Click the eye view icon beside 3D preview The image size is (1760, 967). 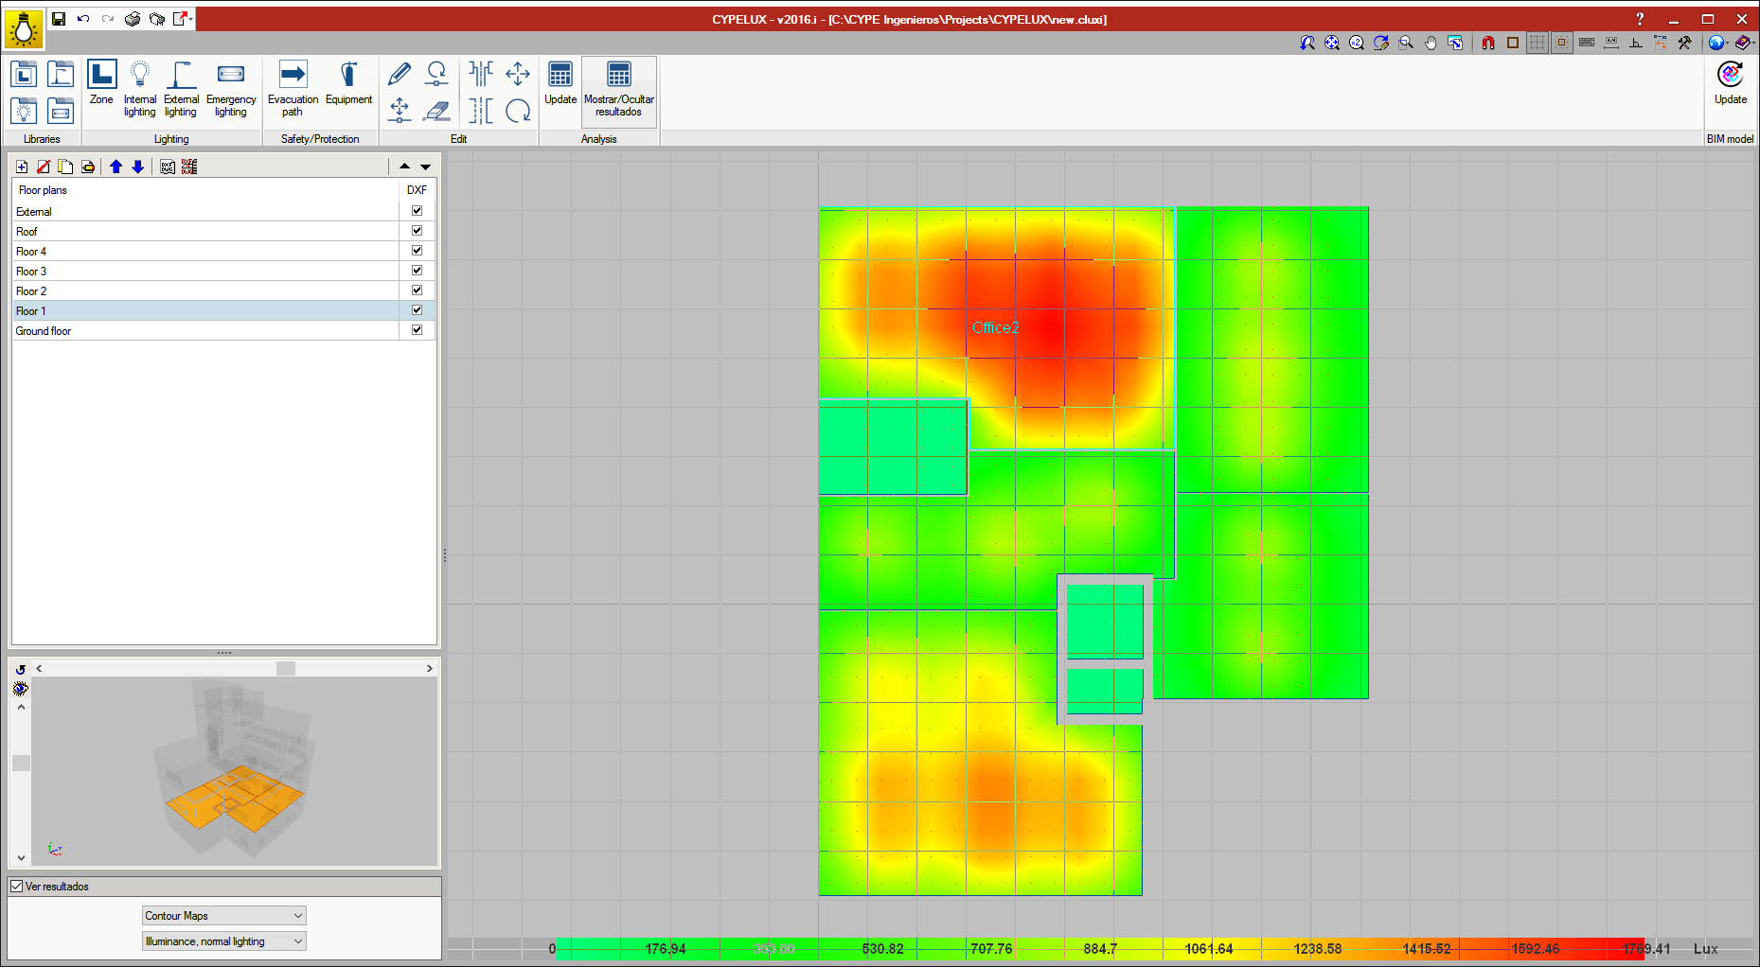pyautogui.click(x=21, y=689)
